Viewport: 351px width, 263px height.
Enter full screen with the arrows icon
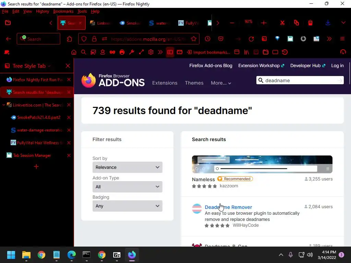[x=141, y=52]
